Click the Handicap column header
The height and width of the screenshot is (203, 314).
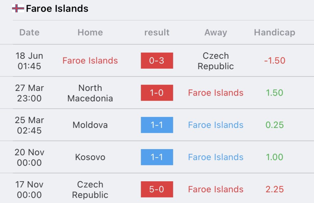coord(274,32)
